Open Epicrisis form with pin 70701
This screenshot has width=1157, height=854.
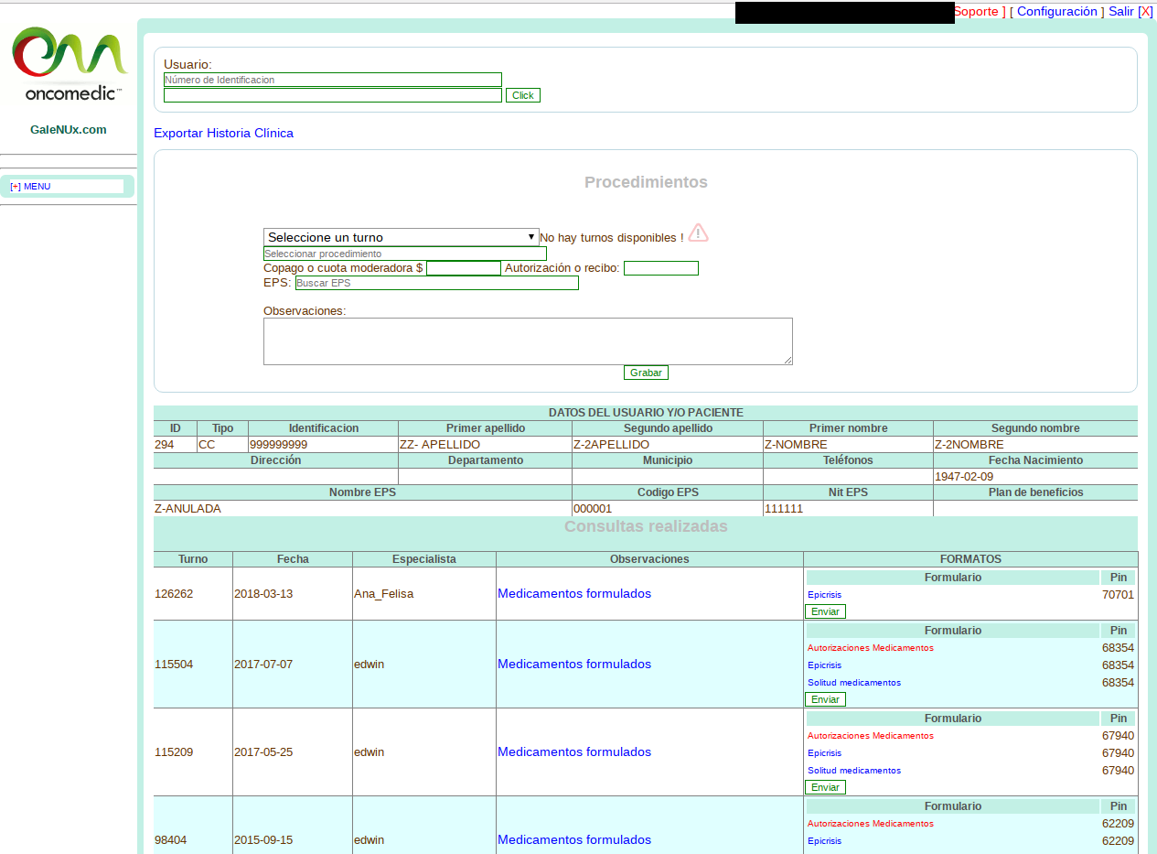pyautogui.click(x=824, y=595)
